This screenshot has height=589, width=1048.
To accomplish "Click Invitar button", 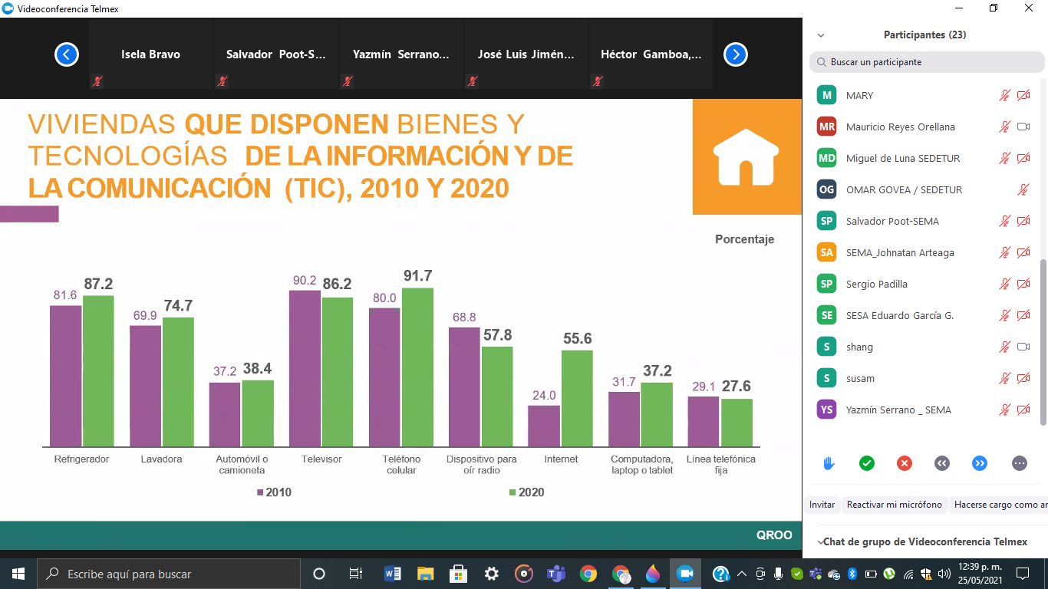I will tap(822, 505).
